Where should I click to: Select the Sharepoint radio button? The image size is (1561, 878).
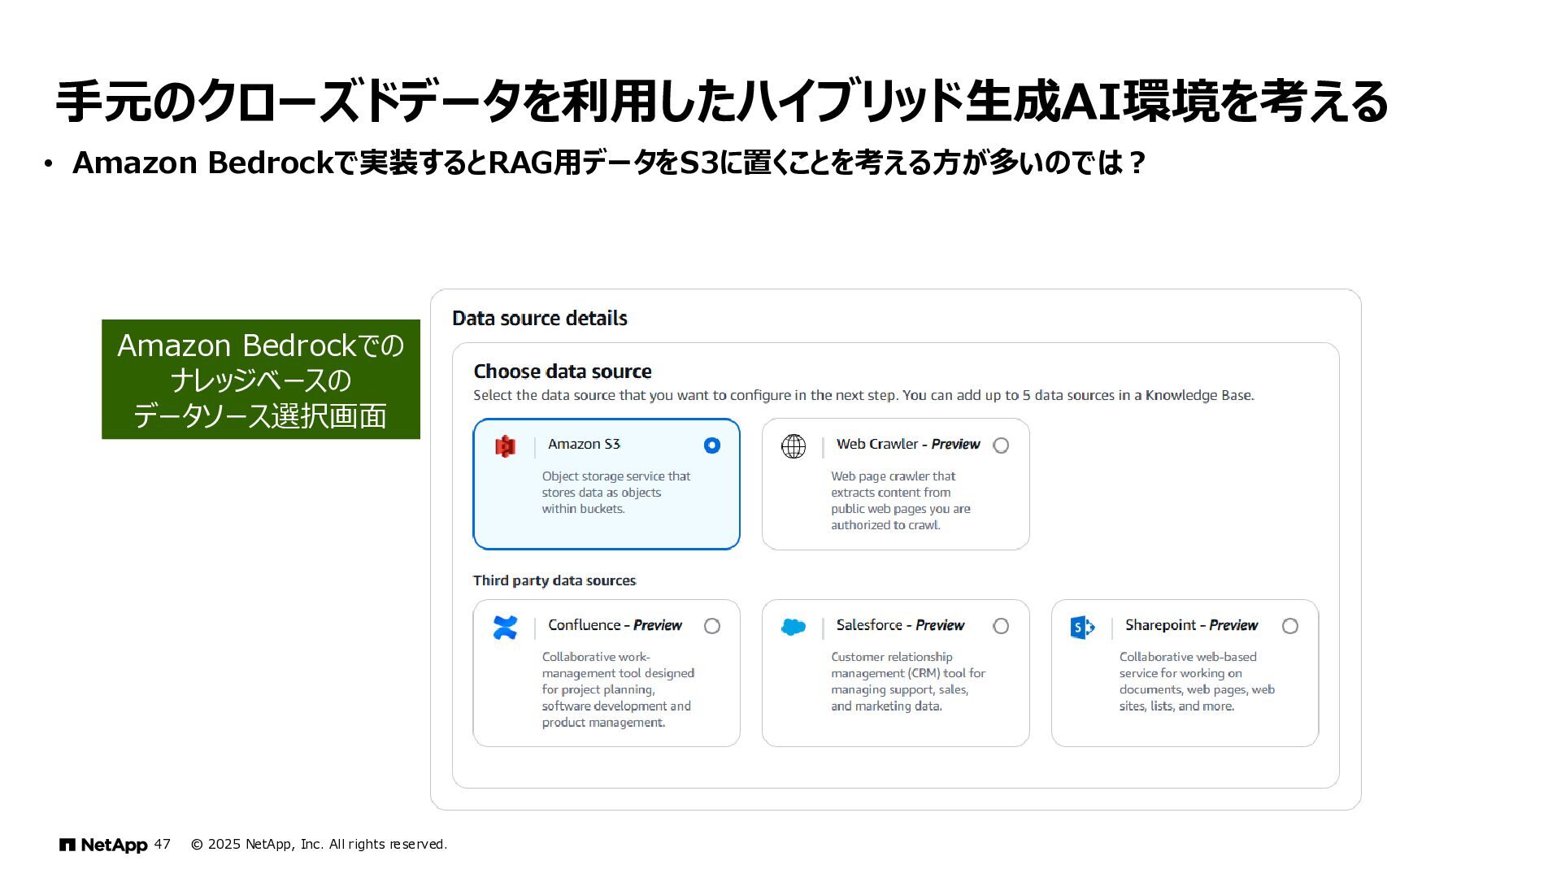click(x=1289, y=626)
